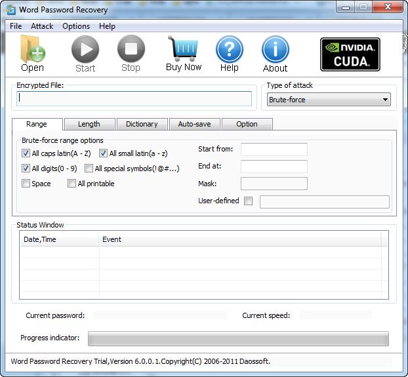Click the version copyright status bar text

140,361
